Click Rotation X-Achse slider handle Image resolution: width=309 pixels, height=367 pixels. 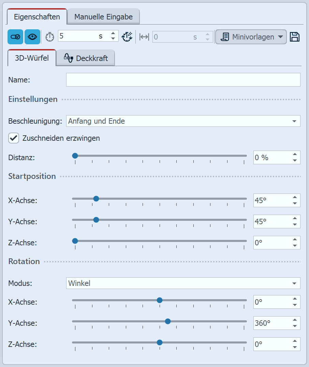(160, 300)
